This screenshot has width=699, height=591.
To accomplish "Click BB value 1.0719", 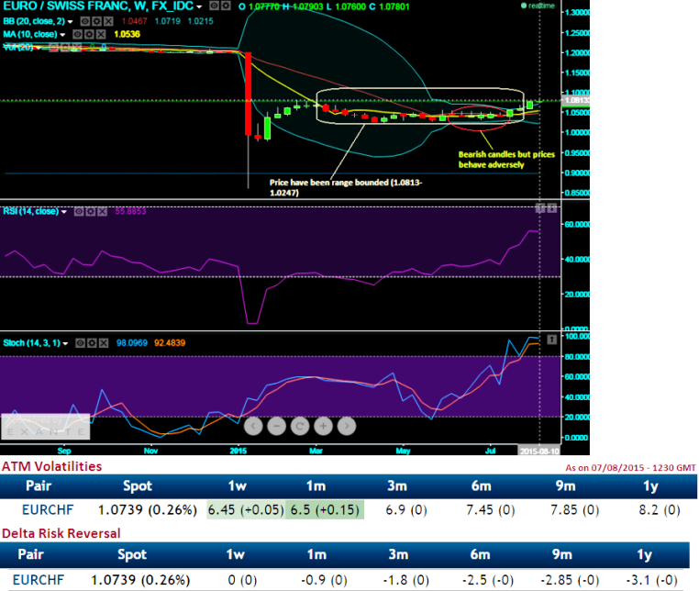I will pos(167,21).
